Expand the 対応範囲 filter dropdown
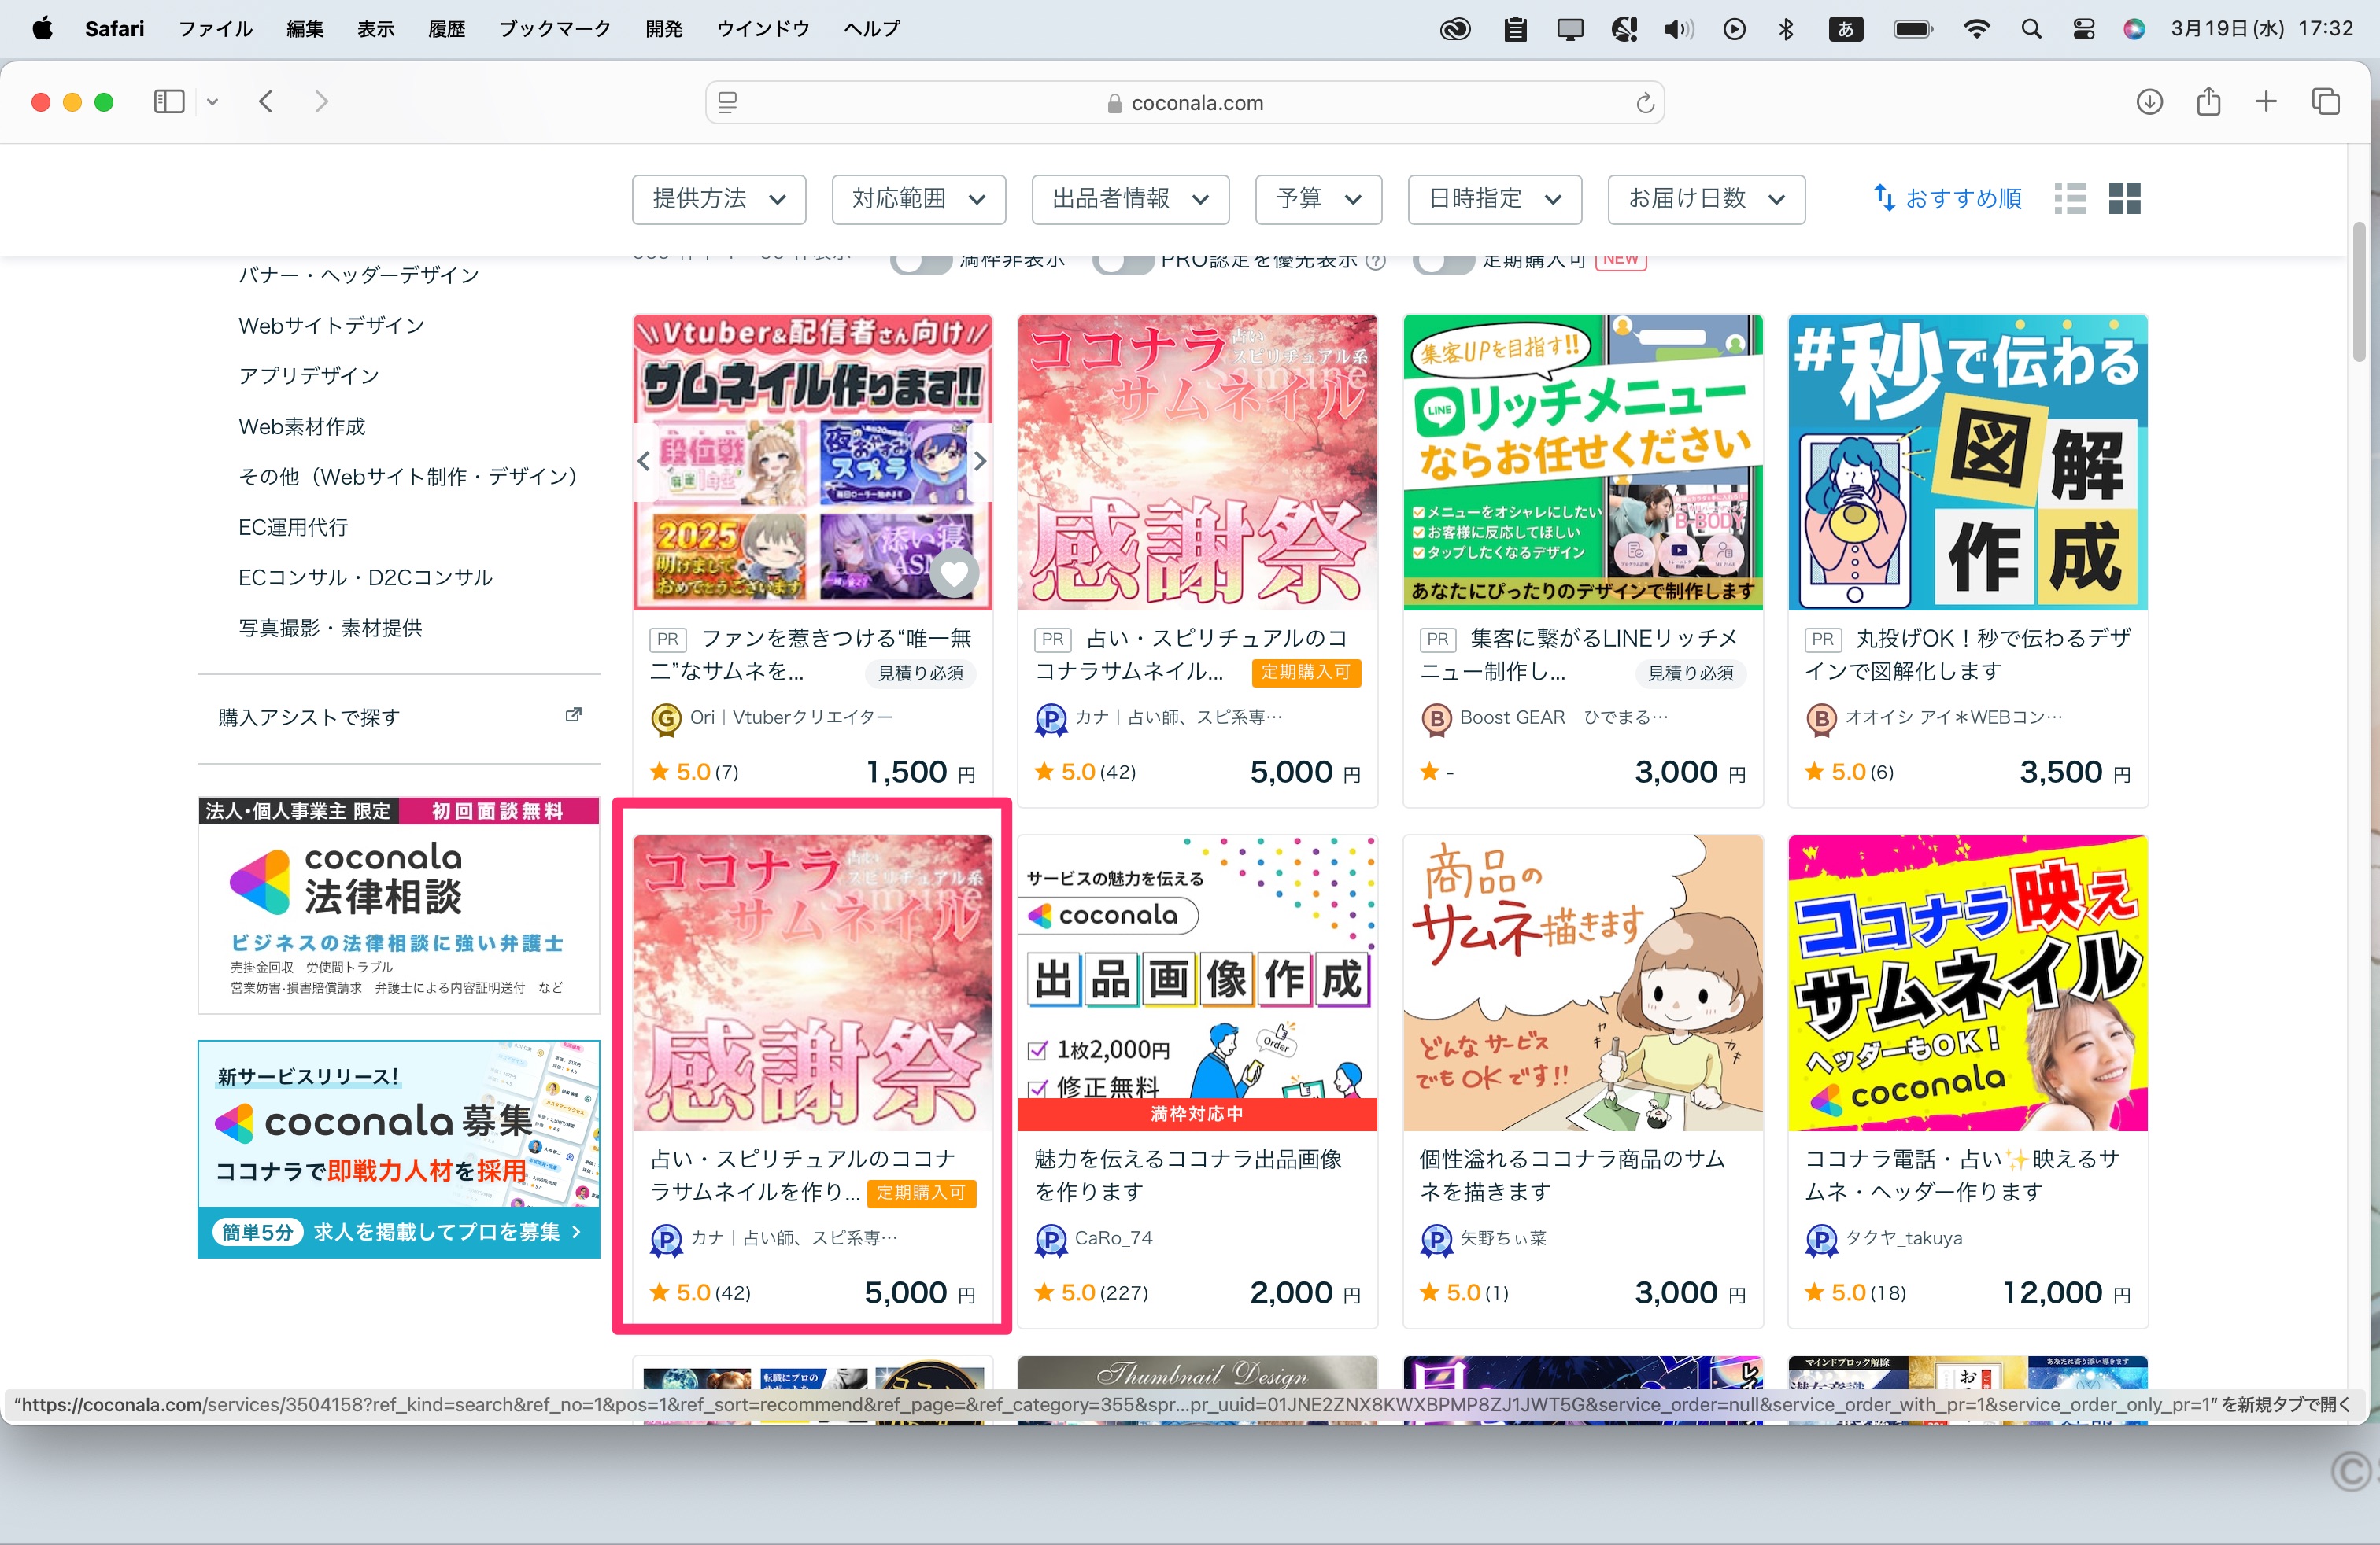Image resolution: width=2380 pixels, height=1545 pixels. coord(918,199)
